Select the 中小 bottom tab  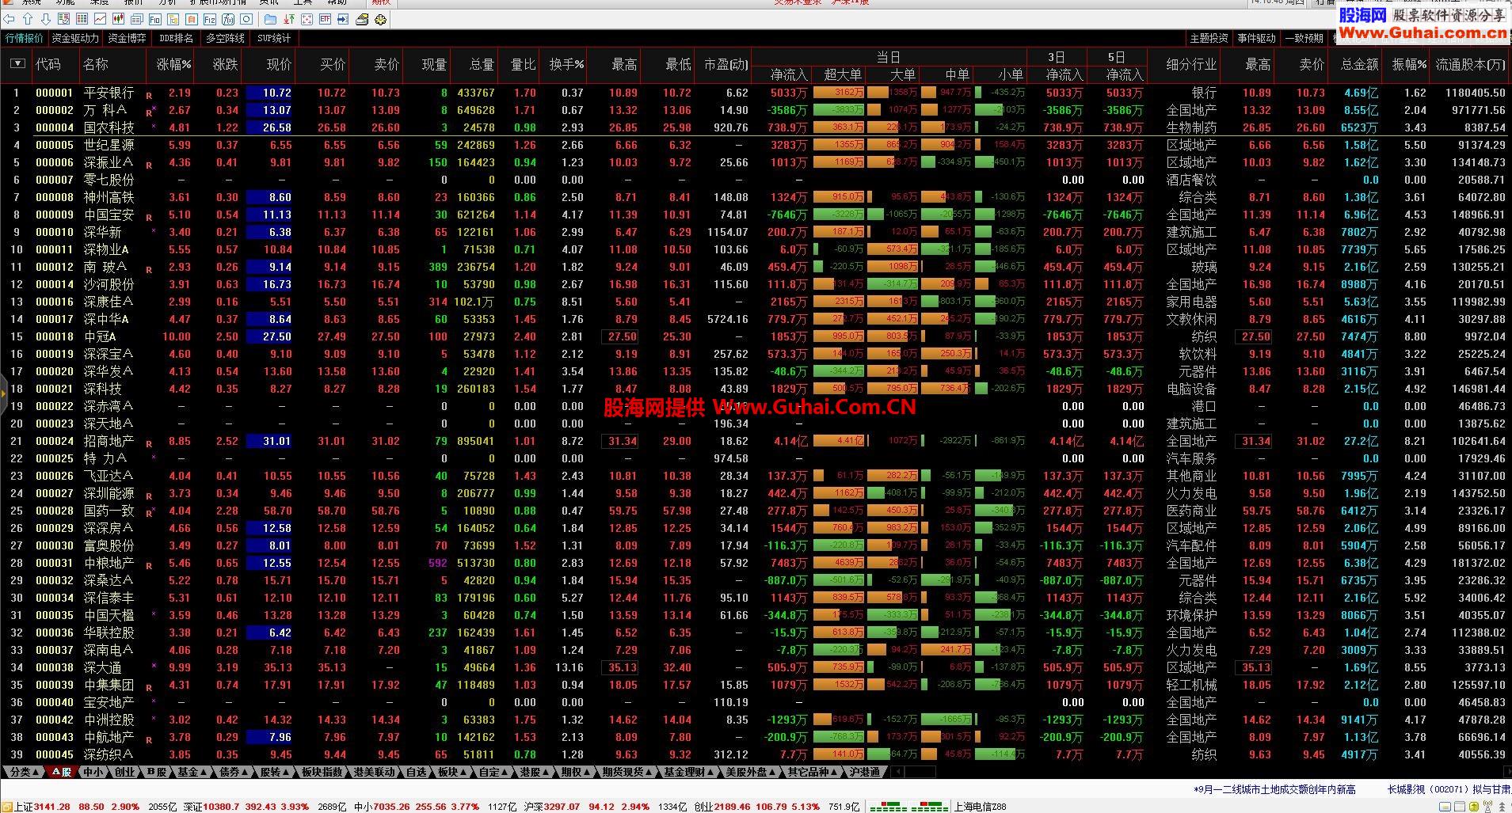click(93, 772)
